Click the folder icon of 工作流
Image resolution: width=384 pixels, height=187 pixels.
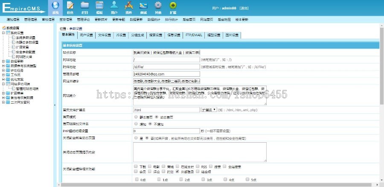click(x=8, y=75)
